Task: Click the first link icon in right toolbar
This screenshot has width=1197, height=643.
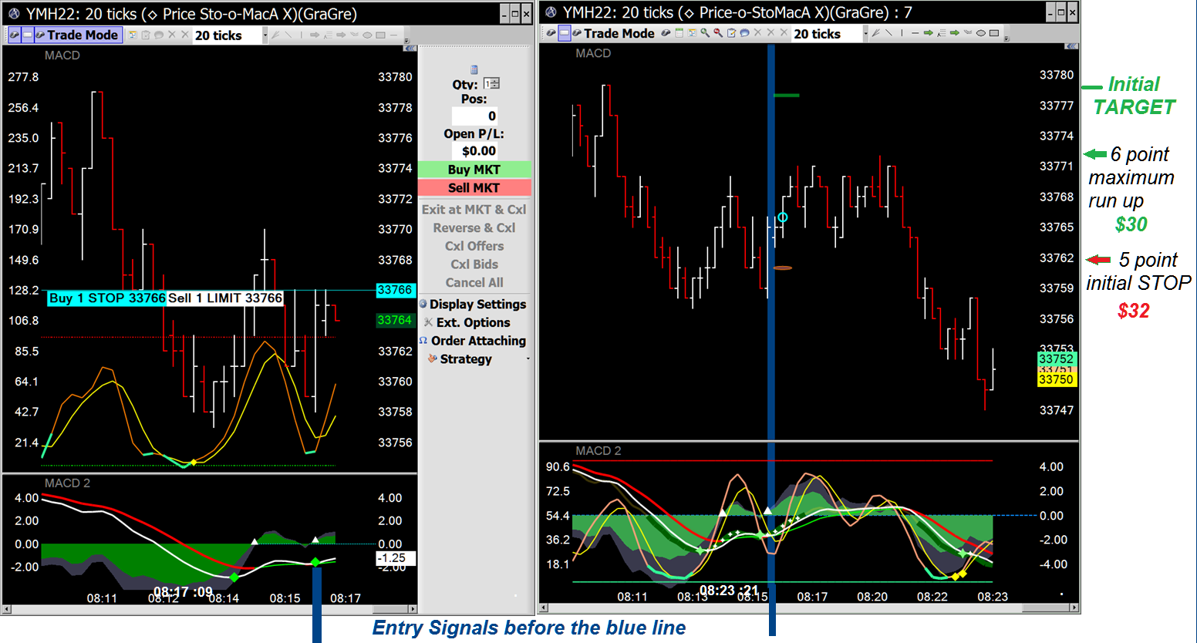Action: click(551, 33)
